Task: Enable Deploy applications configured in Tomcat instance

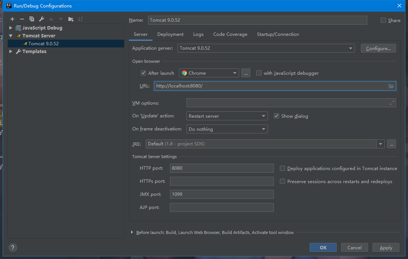Action: click(x=282, y=169)
